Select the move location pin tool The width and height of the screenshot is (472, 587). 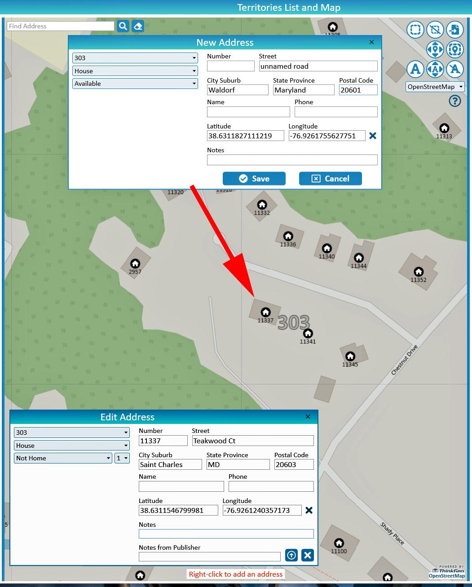[435, 49]
